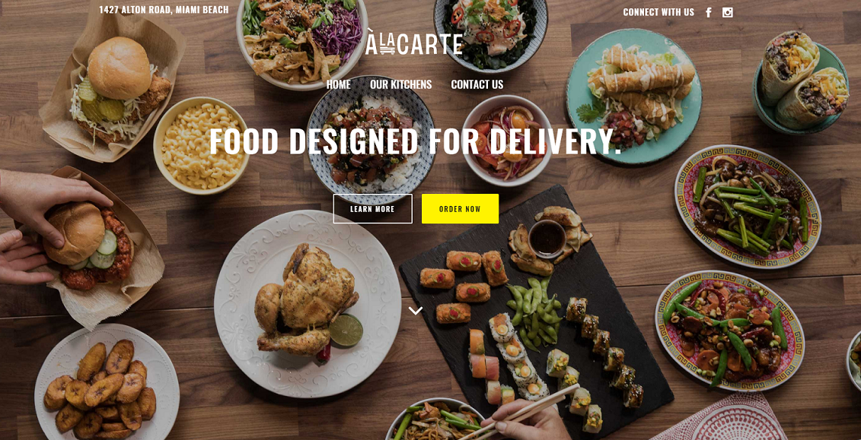Click the yellow Order Now button
Screen dimensions: 861x440
(x=460, y=209)
